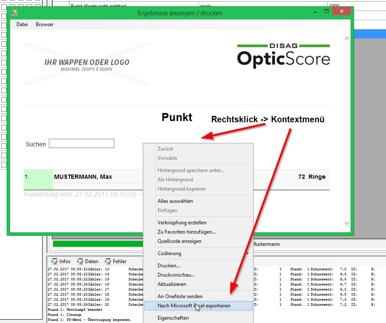Select 'Drucken...' in the context menu

[x=169, y=266]
